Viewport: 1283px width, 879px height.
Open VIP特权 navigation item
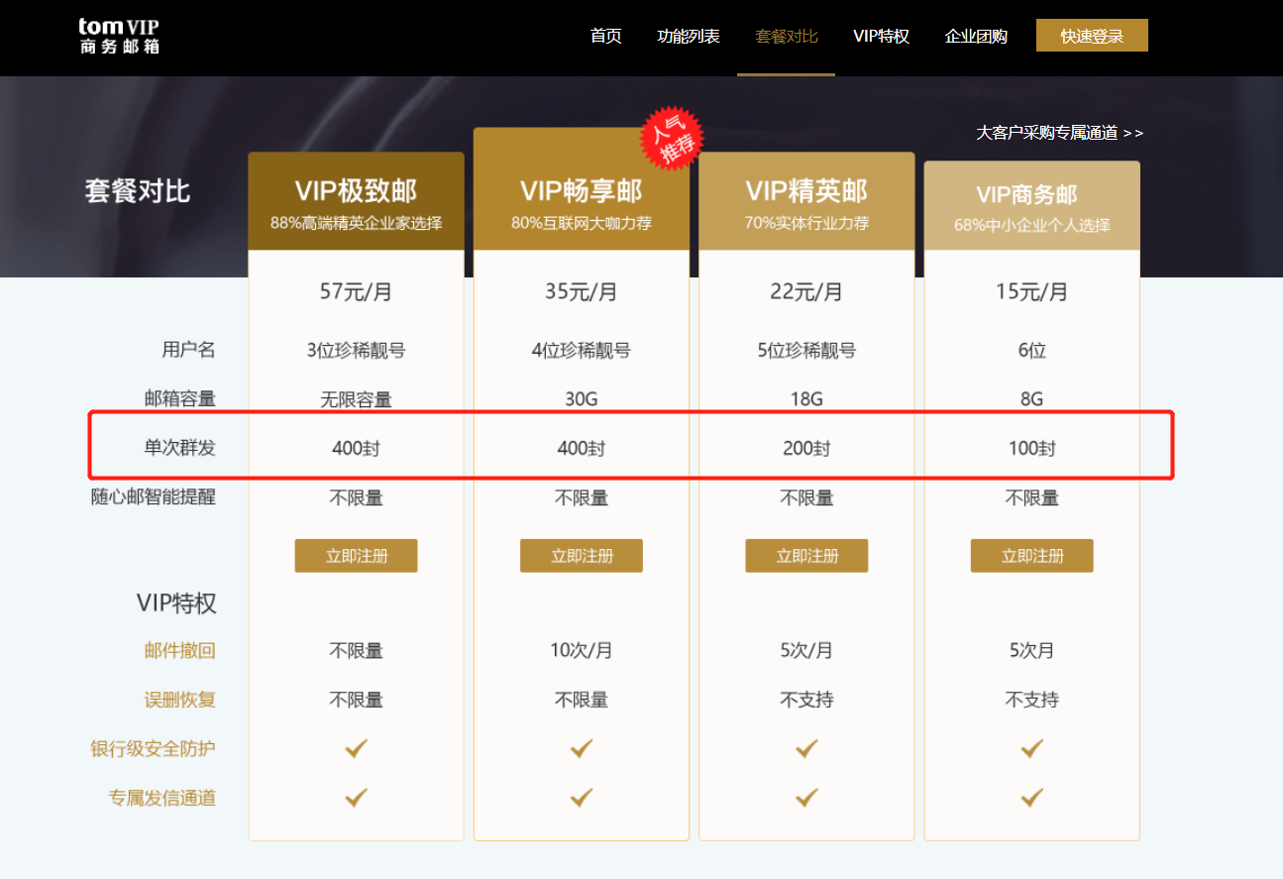(x=882, y=37)
